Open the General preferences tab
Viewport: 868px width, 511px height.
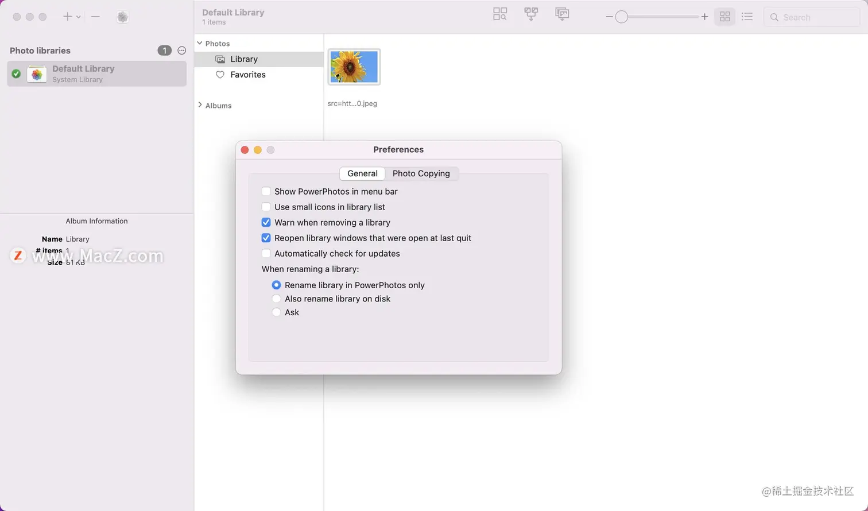click(x=362, y=173)
